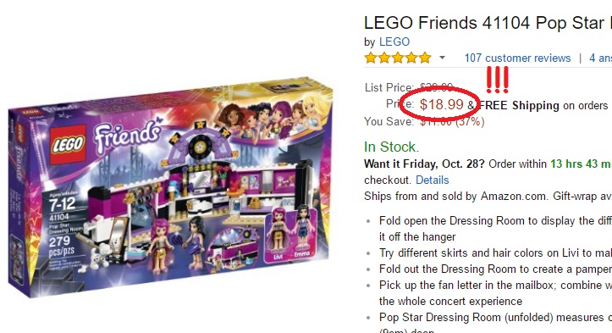Click the first gold rating star
612x333 pixels.
click(x=371, y=58)
